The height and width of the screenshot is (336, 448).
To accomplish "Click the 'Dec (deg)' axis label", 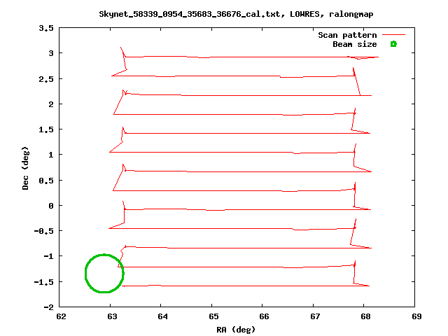I will [x=25, y=168].
